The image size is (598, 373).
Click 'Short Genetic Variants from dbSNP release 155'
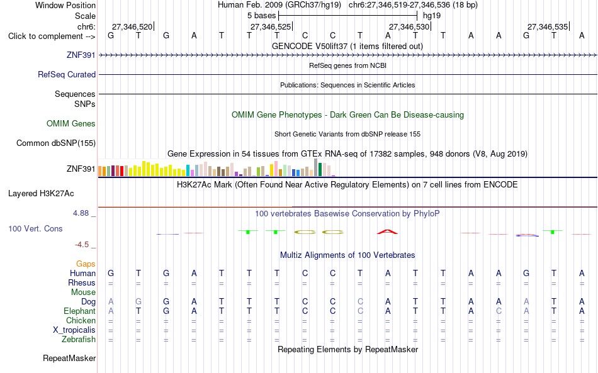(347, 134)
